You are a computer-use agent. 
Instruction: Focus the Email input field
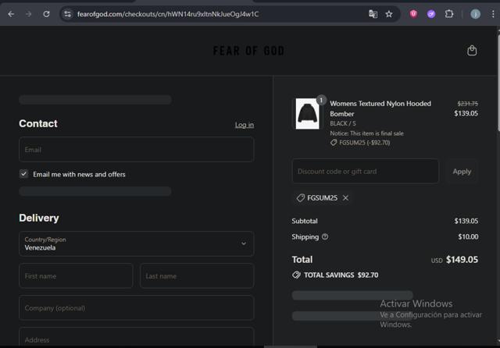[x=137, y=150]
